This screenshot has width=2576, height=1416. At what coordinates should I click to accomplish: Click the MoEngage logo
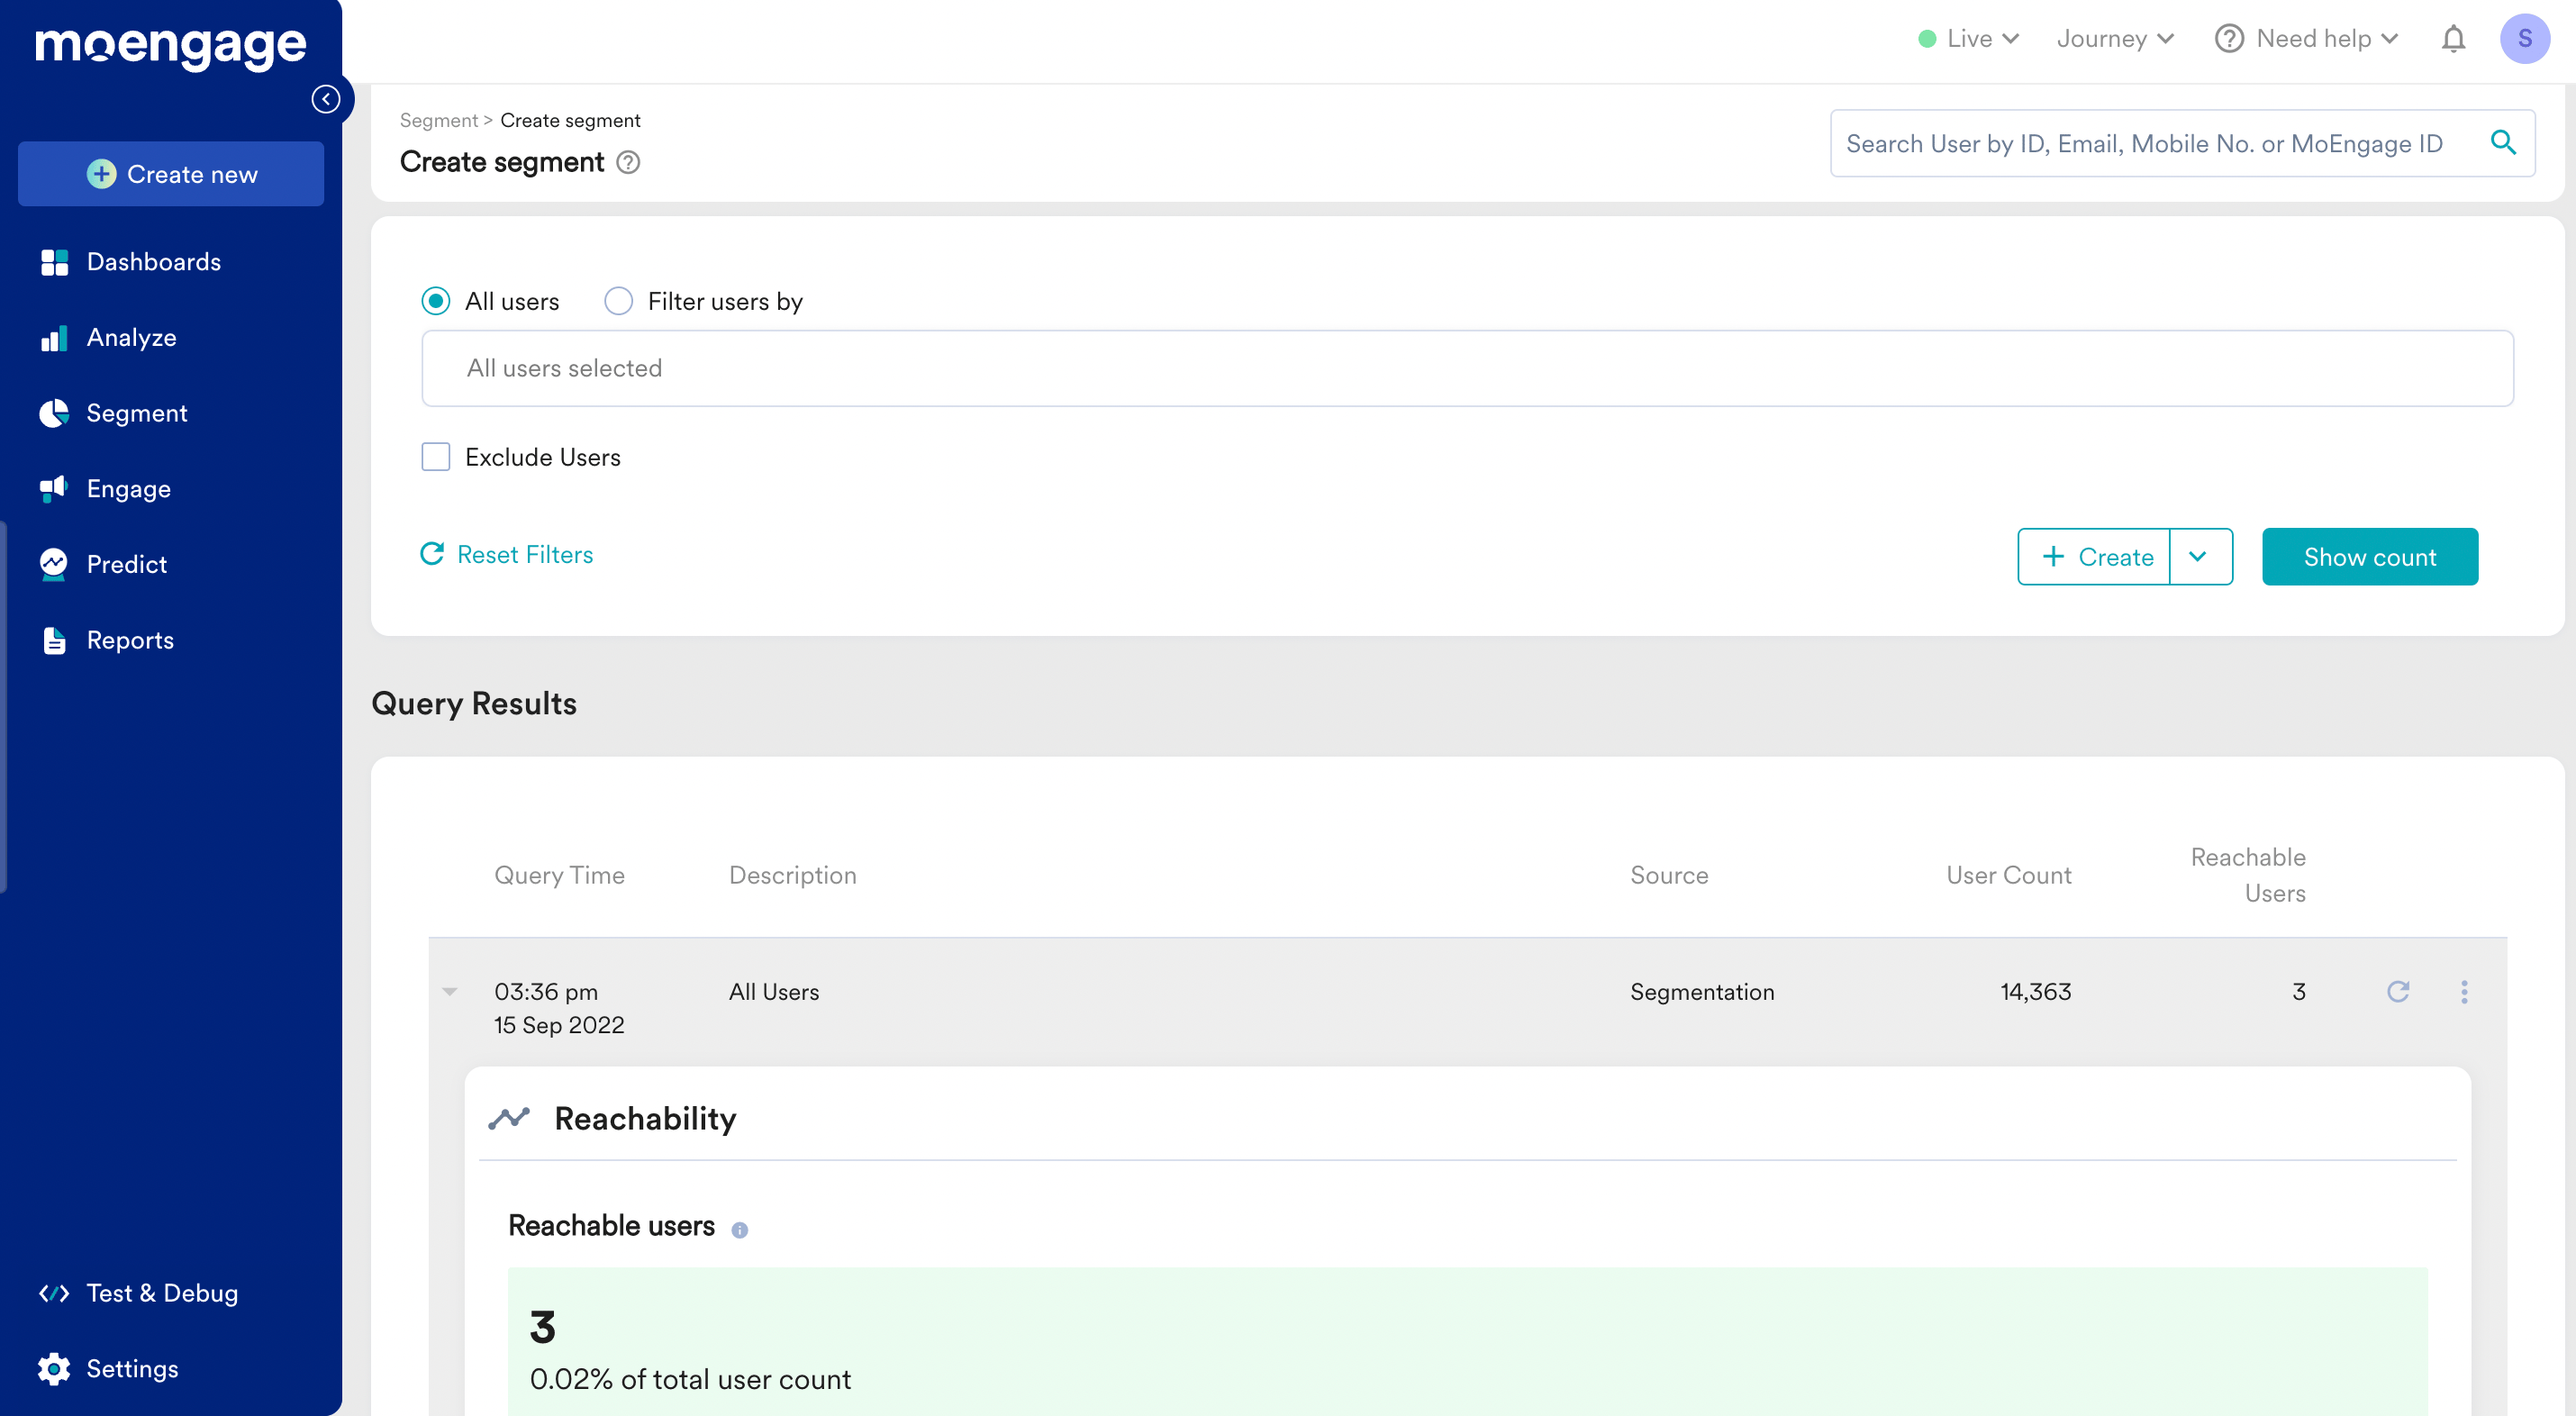coord(171,46)
